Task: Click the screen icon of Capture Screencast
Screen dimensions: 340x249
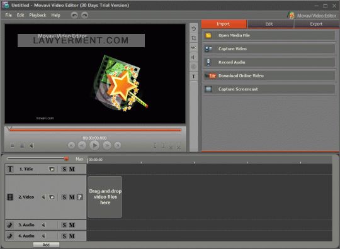Action: (x=208, y=89)
